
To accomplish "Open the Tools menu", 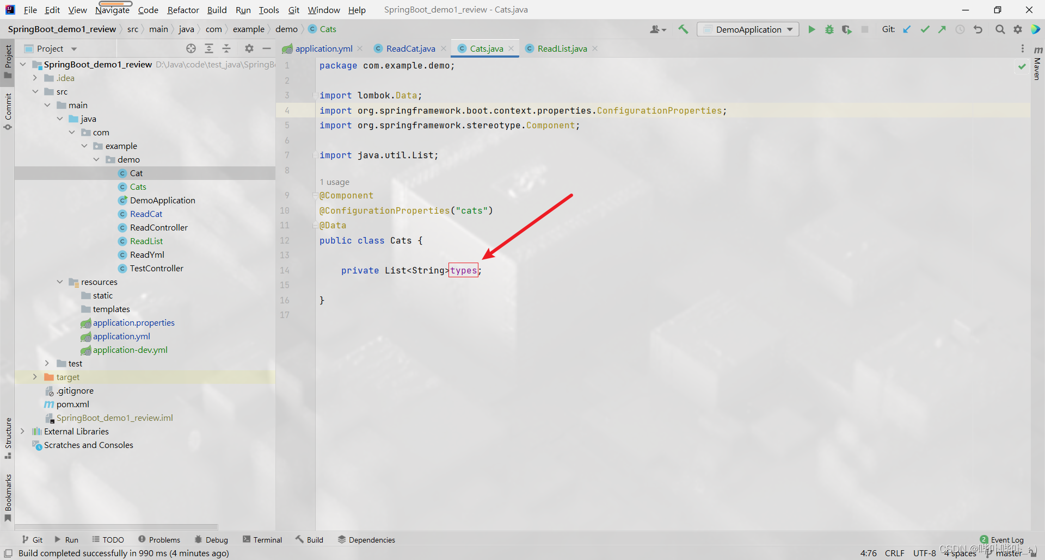I will click(269, 10).
